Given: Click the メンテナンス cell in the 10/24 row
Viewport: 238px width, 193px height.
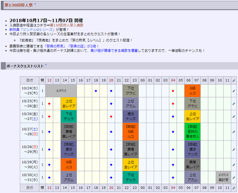Looking at the screenshot, I should [61, 91].
